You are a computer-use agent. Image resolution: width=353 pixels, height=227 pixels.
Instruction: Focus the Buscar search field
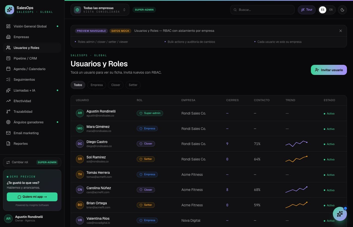pyautogui.click(x=262, y=10)
